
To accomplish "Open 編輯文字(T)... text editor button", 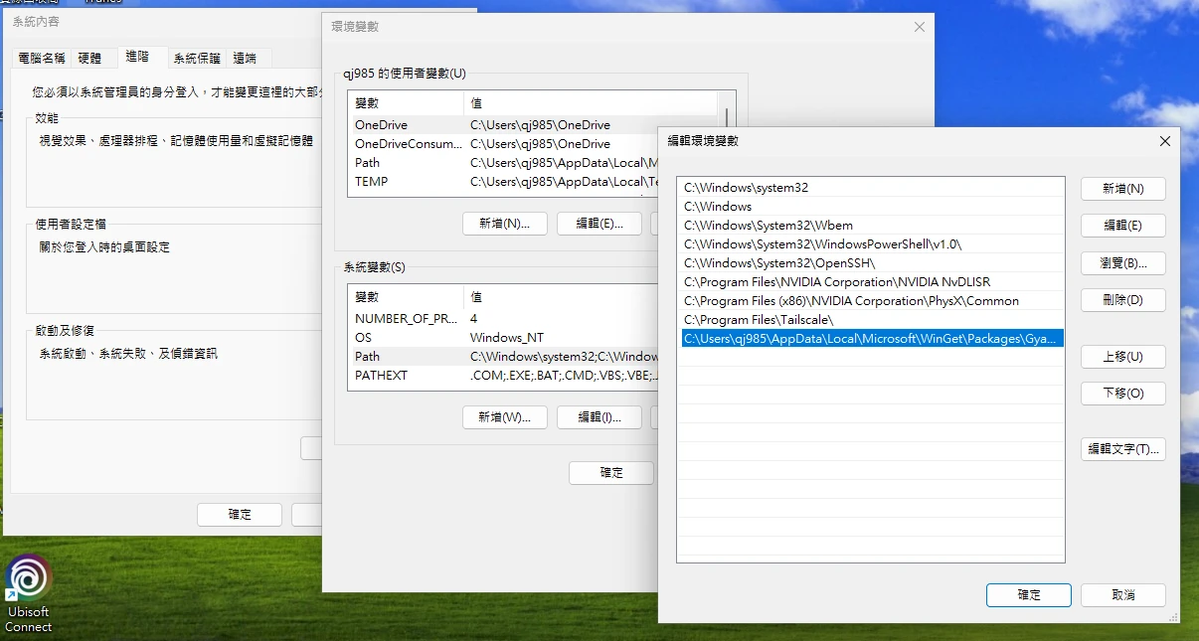I will (x=1122, y=449).
